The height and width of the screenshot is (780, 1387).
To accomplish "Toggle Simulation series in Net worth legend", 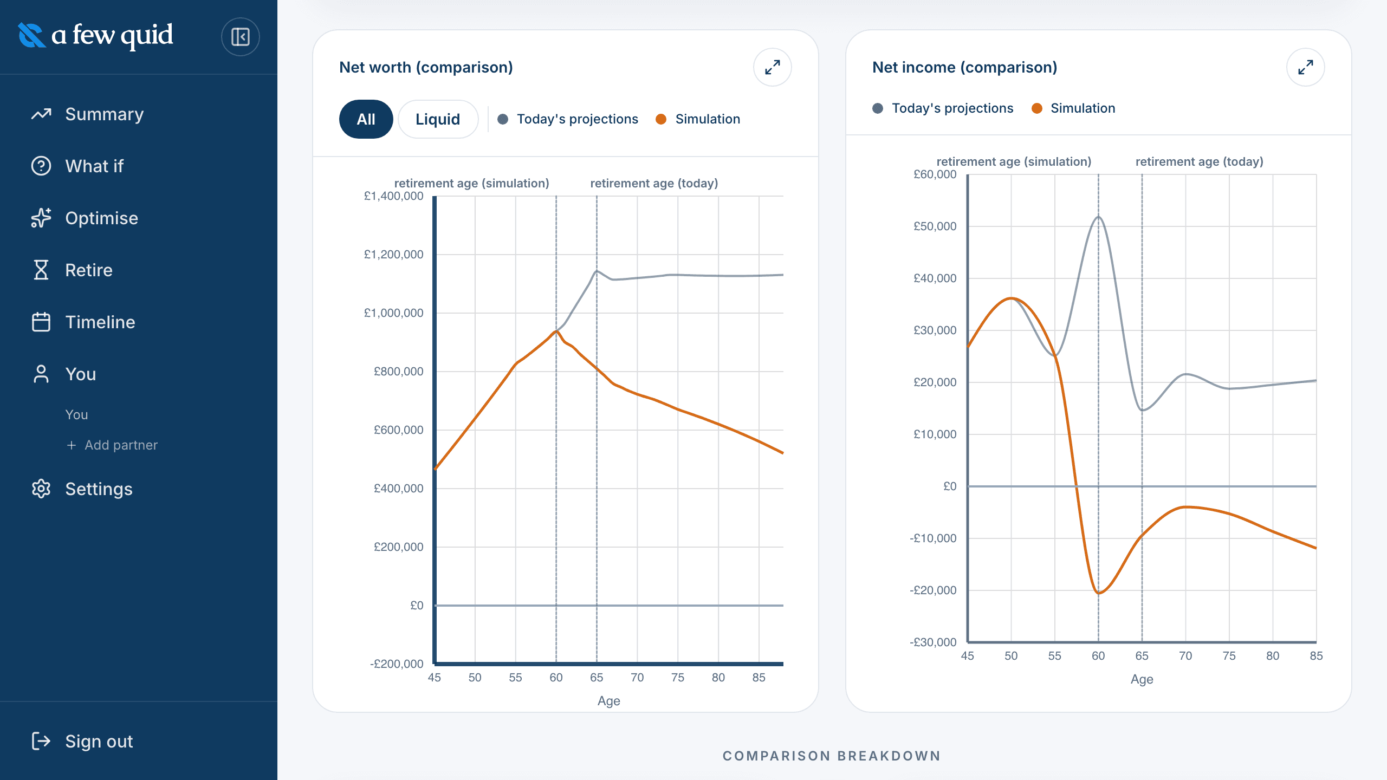I will [698, 119].
